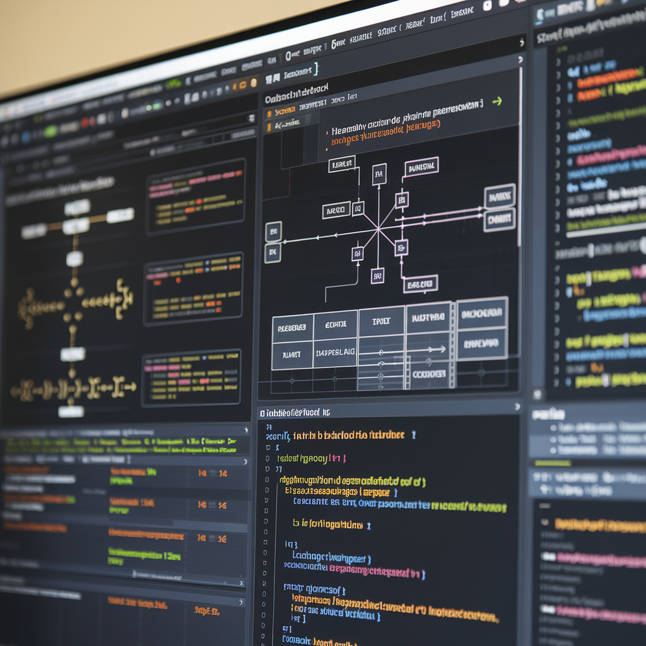Image resolution: width=646 pixels, height=646 pixels.
Task: Select the bracketed tab above the diagram title
Action: [x=301, y=72]
